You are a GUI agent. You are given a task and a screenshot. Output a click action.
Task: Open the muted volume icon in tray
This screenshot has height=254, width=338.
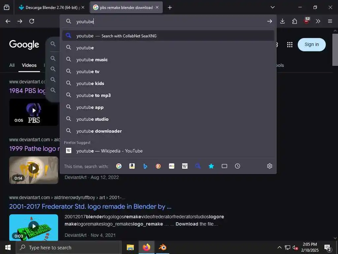coord(295,247)
